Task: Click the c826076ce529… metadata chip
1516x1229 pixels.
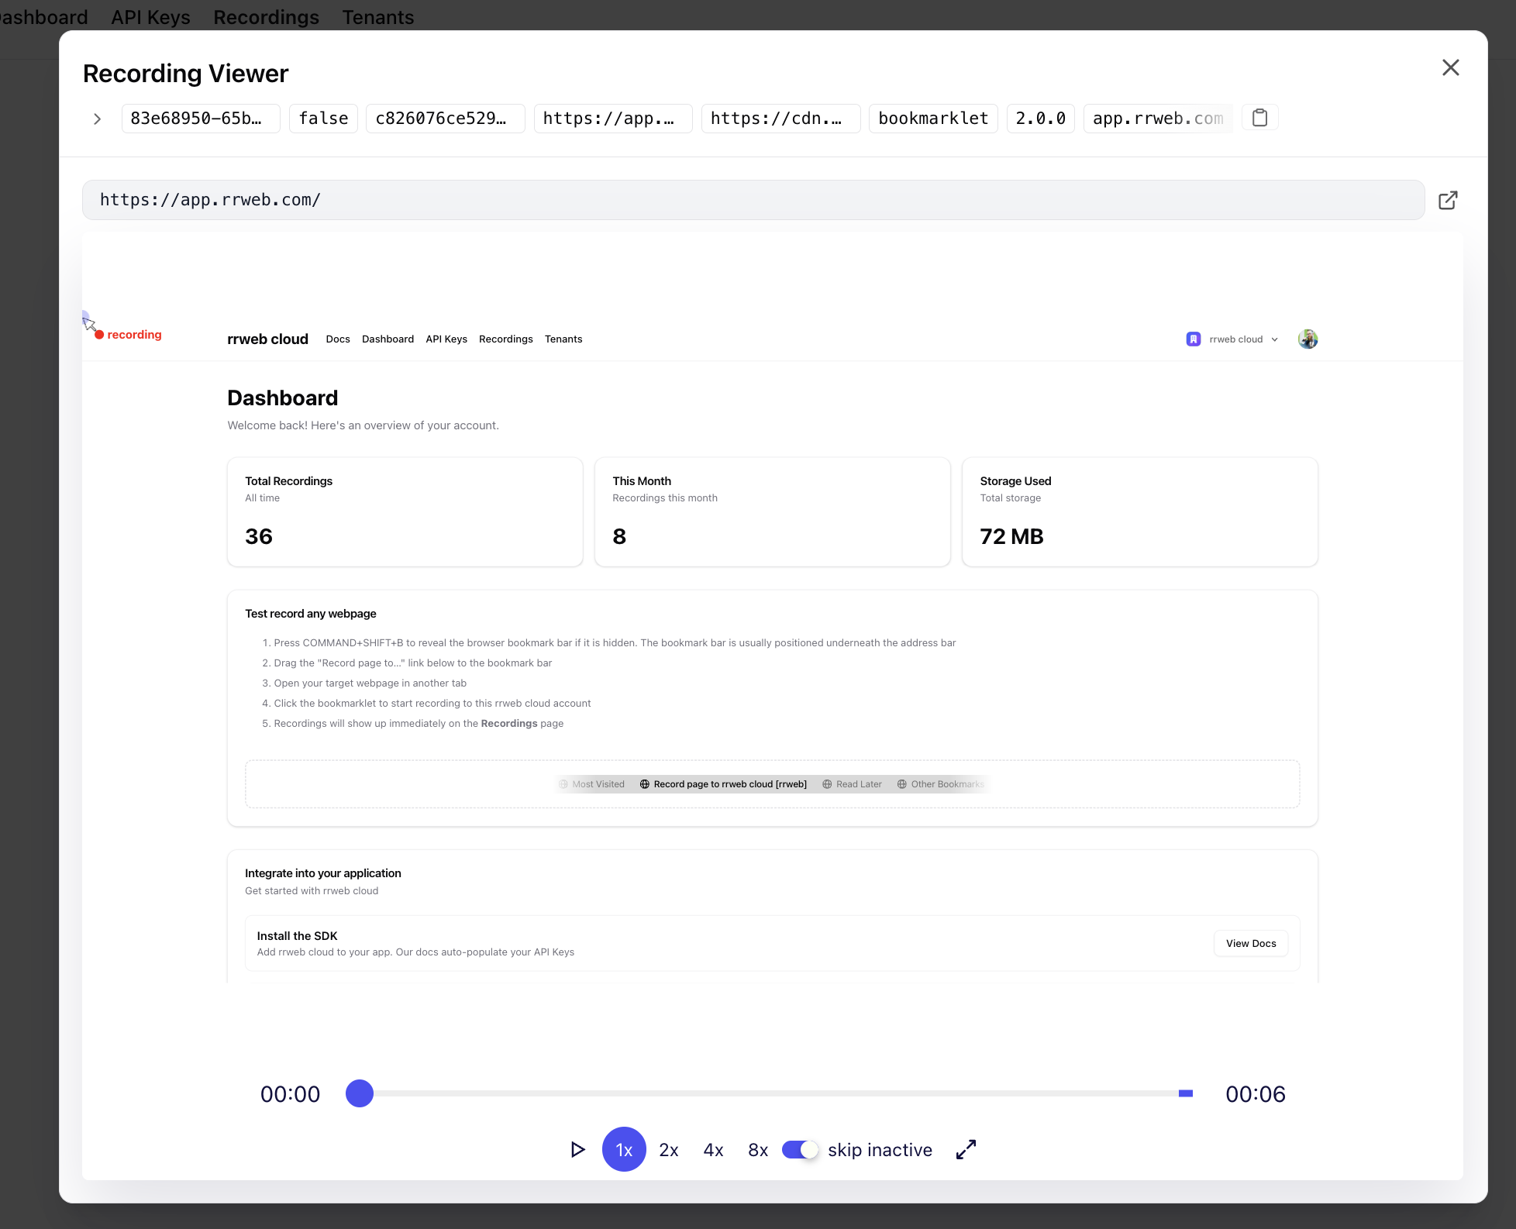Action: point(445,119)
